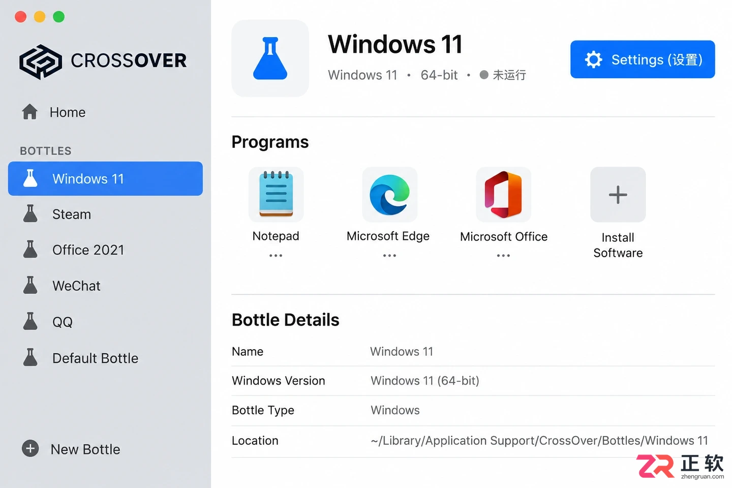Image resolution: width=732 pixels, height=488 pixels.
Task: Click the gear icon in Settings button
Action: click(x=593, y=59)
